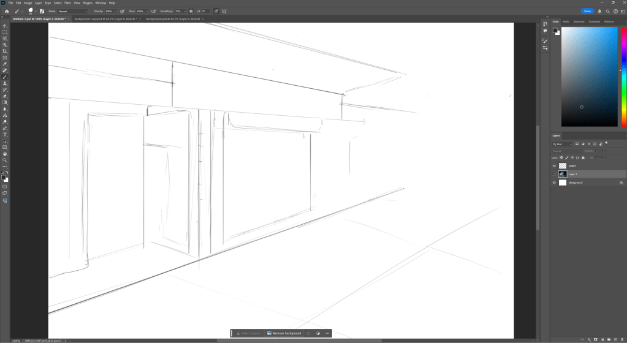Open the layer filter Kind dropdown
Screen dimensions: 627x343
tap(563, 144)
